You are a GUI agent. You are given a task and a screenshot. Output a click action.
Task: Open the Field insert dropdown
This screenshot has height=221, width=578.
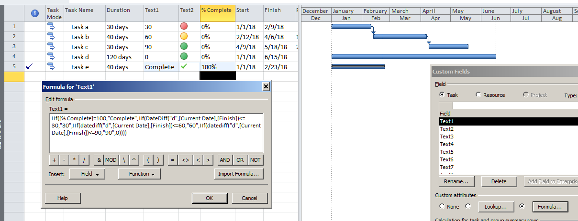[87, 174]
